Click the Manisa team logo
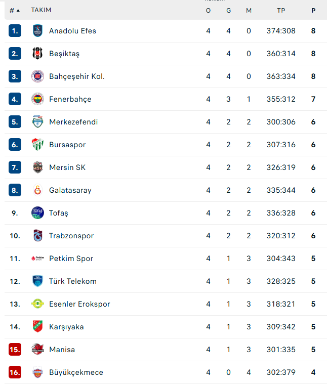This screenshot has width=327, height=385. (38, 350)
